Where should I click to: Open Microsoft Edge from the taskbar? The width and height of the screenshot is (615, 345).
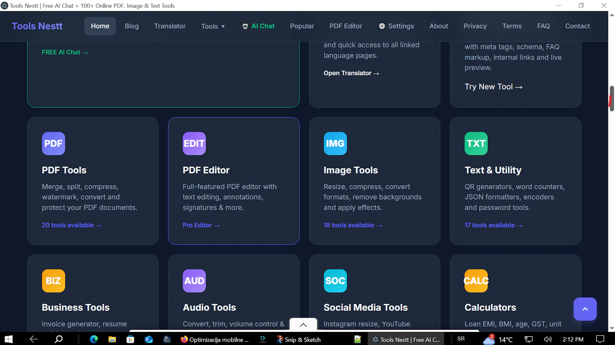point(94,339)
